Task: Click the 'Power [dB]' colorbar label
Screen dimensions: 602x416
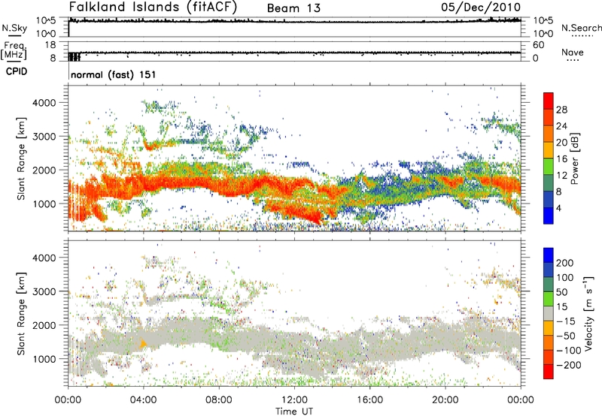Action: click(574, 158)
